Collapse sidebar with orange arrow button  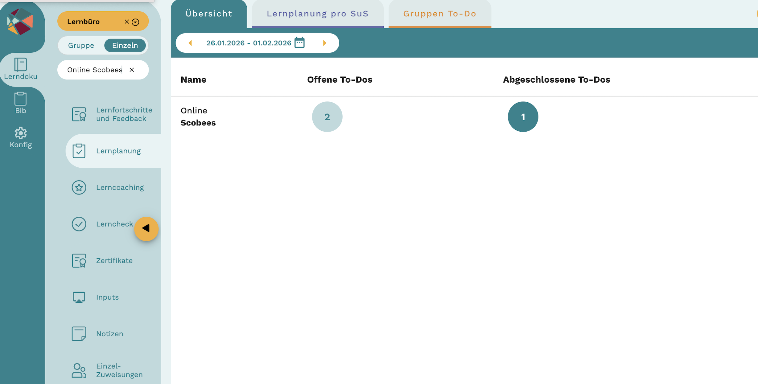click(x=146, y=228)
